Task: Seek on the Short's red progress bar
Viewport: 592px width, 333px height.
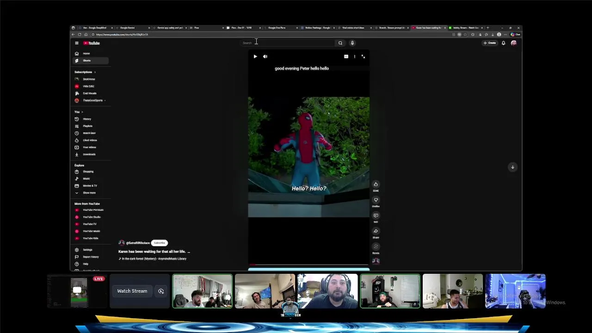Action: (308, 265)
